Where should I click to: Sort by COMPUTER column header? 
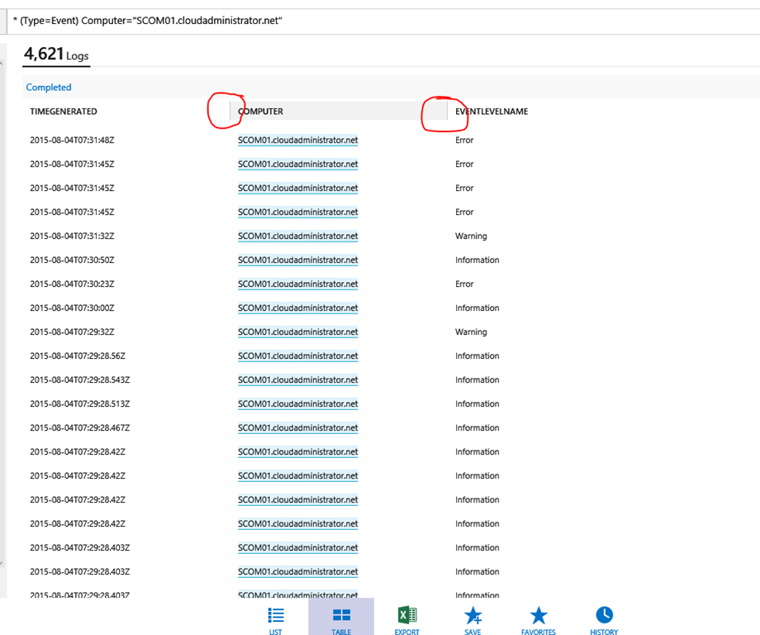260,112
